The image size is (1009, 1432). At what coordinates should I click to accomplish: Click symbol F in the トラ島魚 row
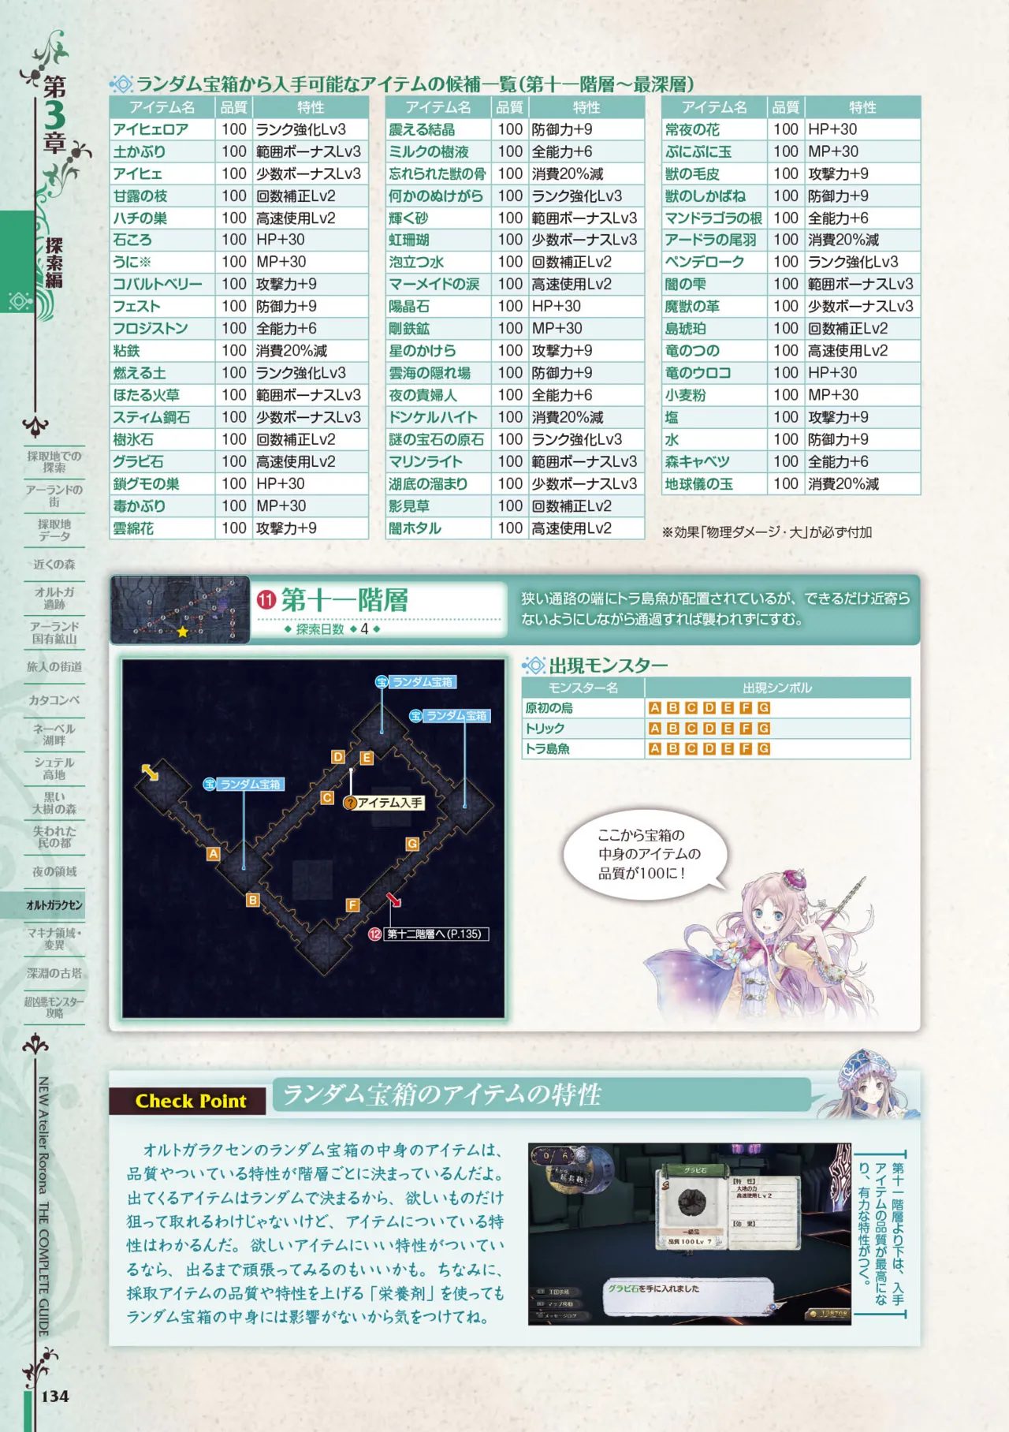[x=746, y=748]
